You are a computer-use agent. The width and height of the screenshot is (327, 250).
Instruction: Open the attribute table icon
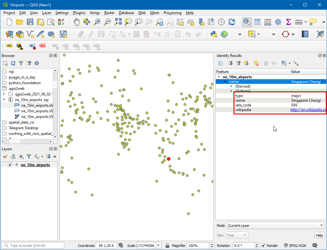[257, 22]
